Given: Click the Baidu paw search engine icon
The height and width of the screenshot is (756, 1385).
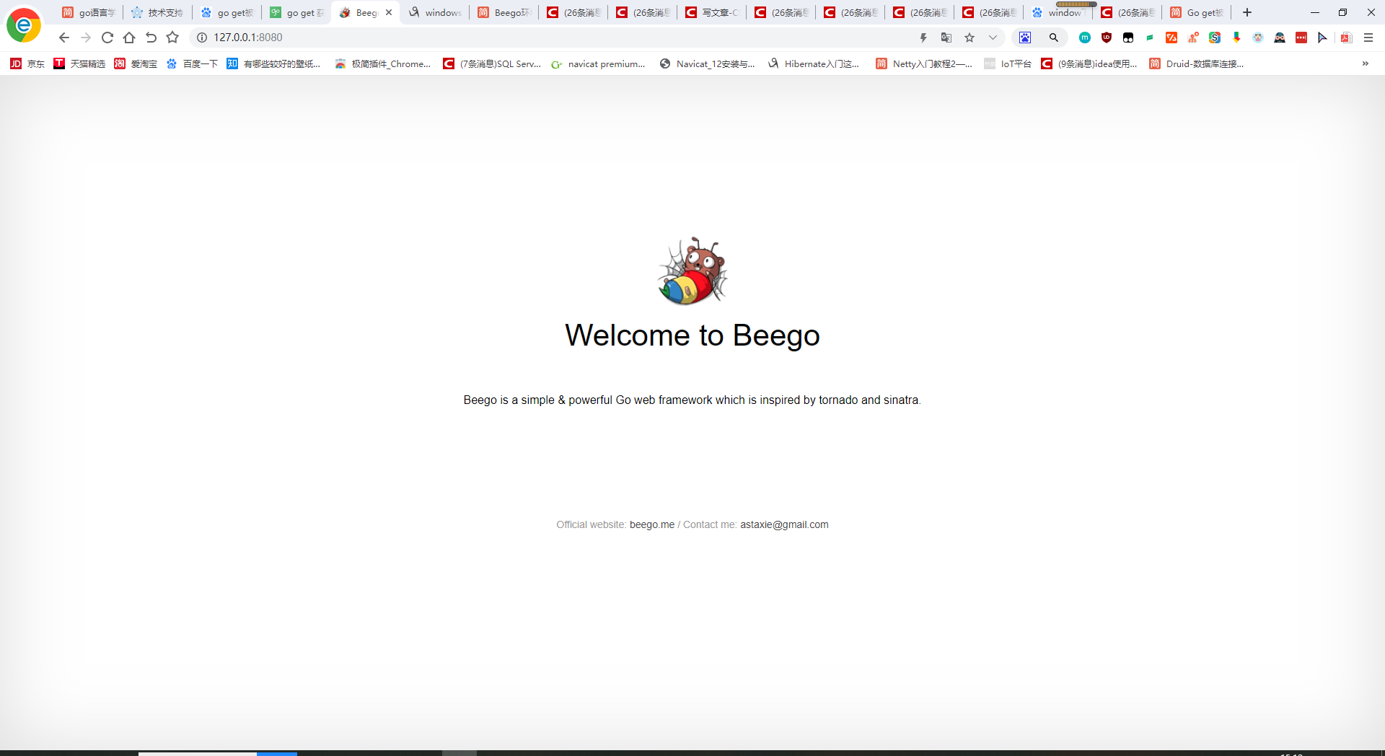Looking at the screenshot, I should 1025,38.
